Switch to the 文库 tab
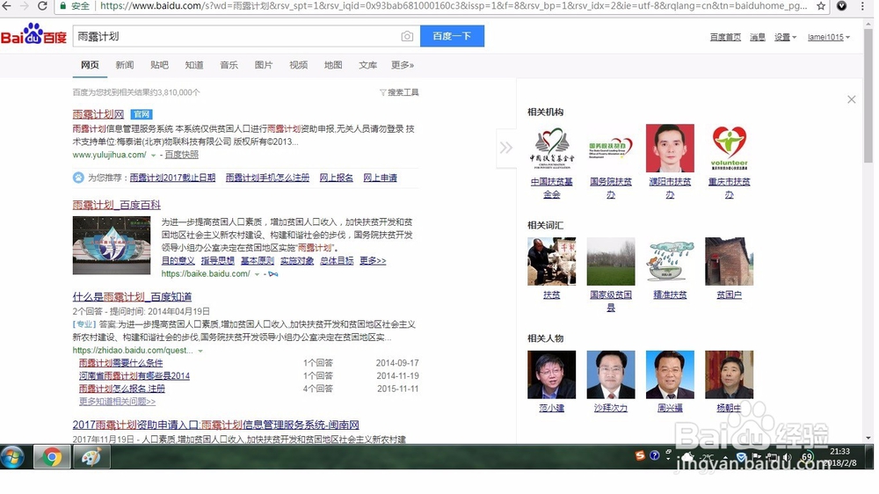This screenshot has width=879, height=494. click(x=367, y=65)
